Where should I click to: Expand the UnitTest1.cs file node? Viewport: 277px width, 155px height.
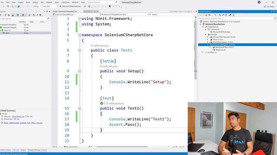[203, 53]
